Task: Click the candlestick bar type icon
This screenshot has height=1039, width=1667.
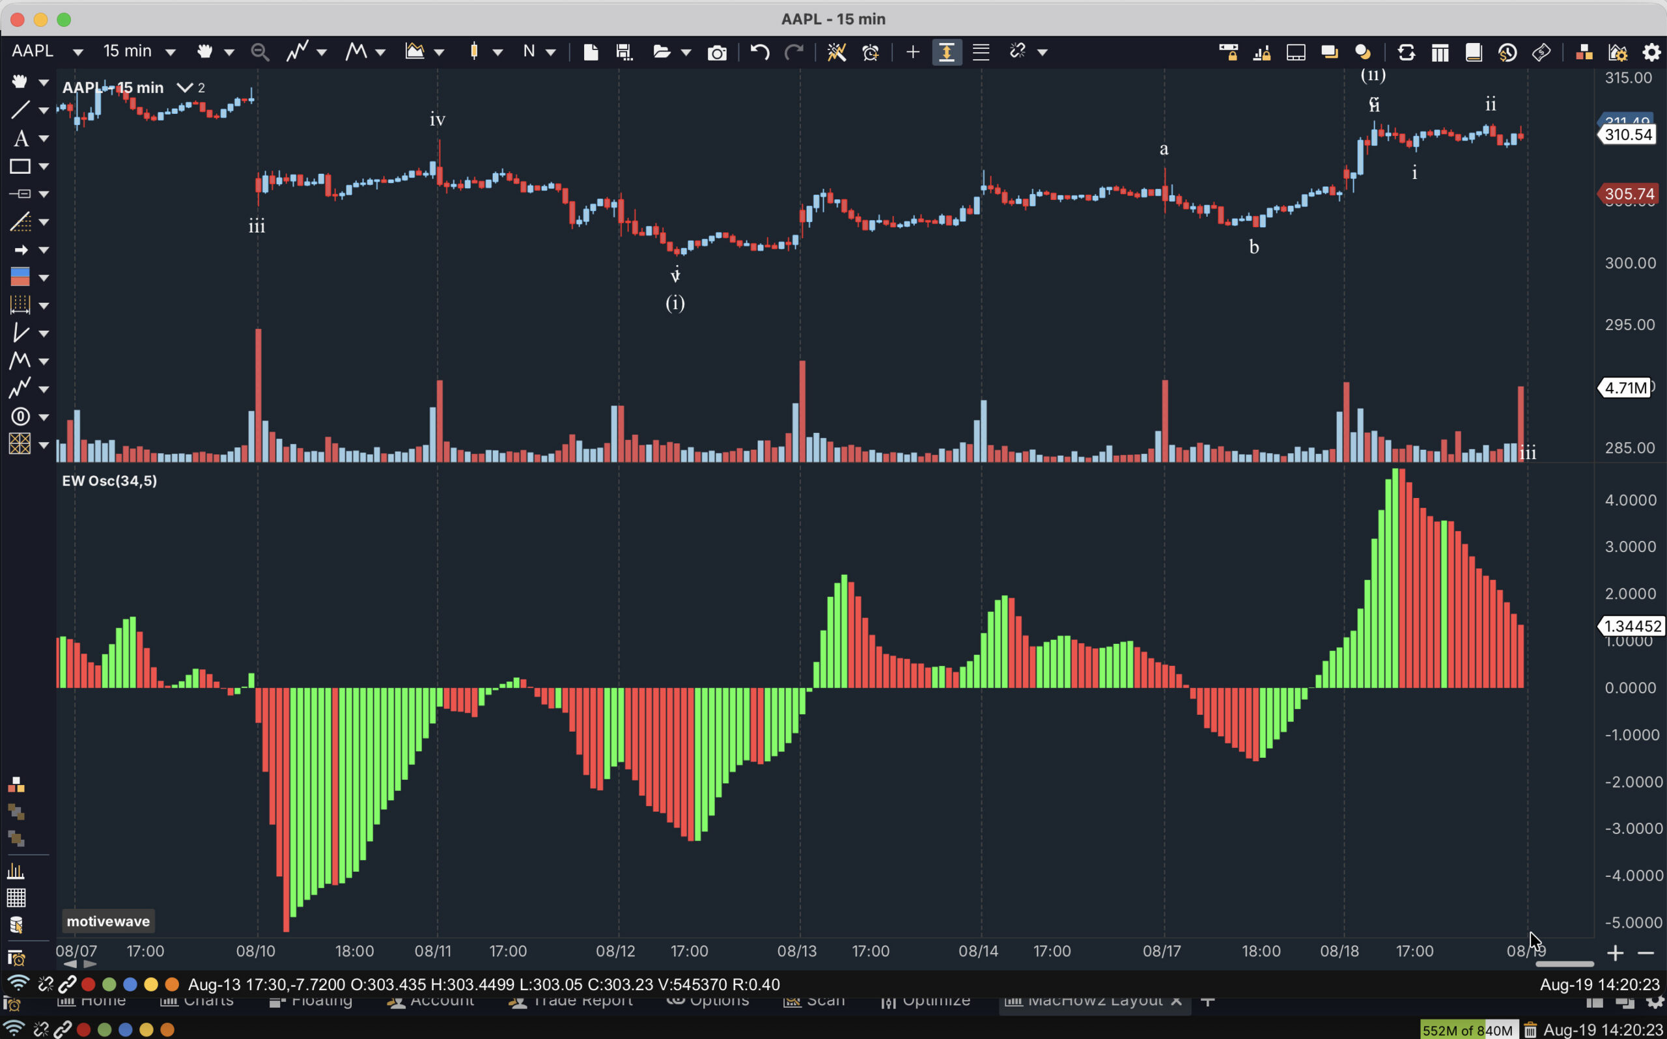Action: pyautogui.click(x=473, y=51)
